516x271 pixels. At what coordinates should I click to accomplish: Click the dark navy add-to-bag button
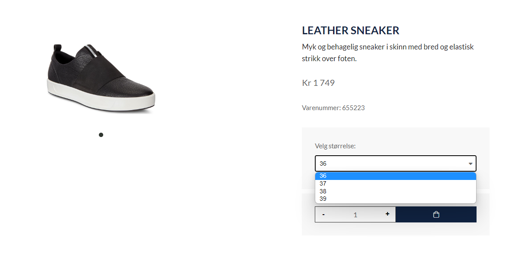point(436,215)
